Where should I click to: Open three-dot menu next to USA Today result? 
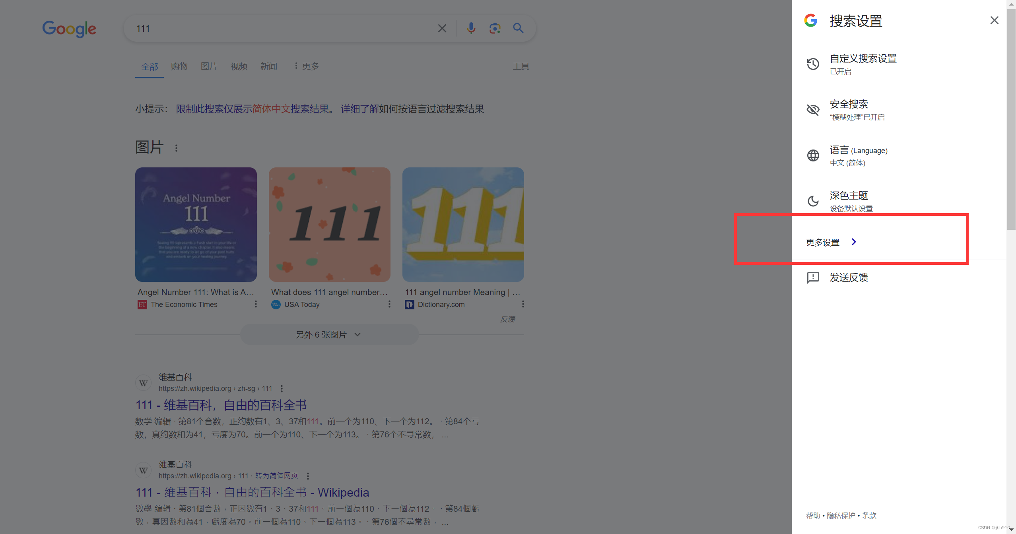point(389,304)
